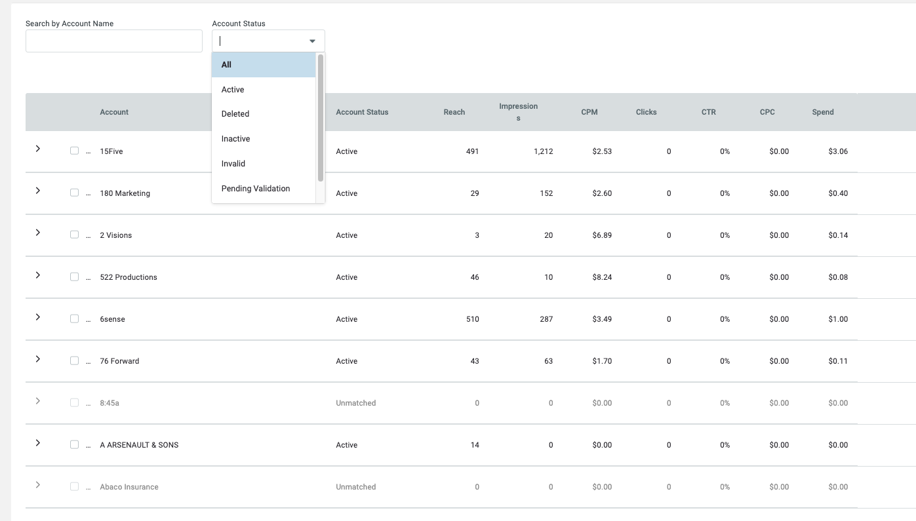Image resolution: width=916 pixels, height=521 pixels.
Task: Select the 2 Visions checkbox
Action: click(x=74, y=235)
